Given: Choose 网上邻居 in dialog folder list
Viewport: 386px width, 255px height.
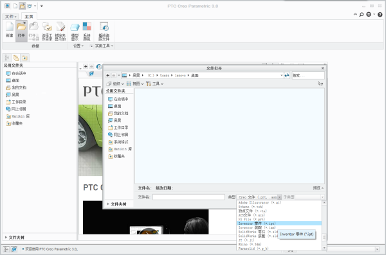Looking at the screenshot, I should click(x=118, y=134).
